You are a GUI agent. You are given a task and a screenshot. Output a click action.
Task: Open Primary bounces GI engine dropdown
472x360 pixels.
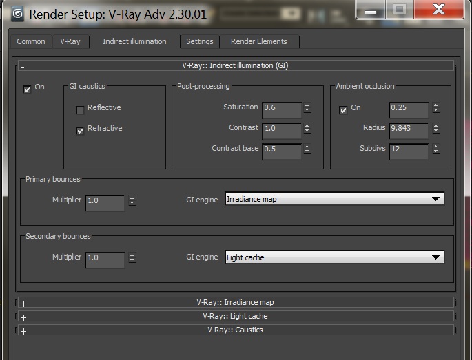[334, 199]
